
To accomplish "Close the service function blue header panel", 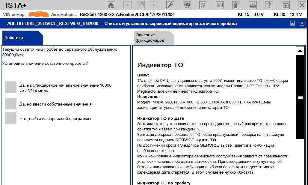I will coord(302,23).
